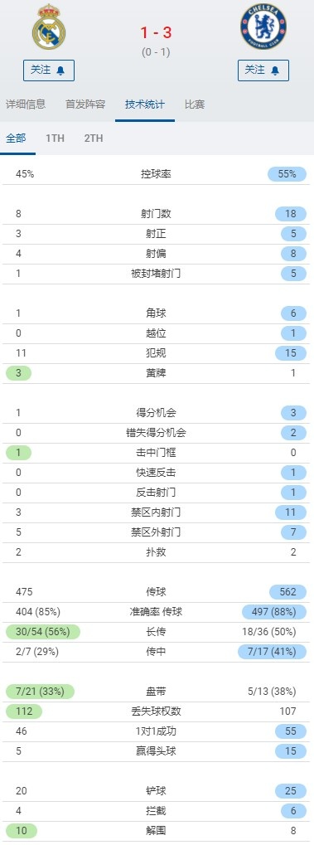314x845 pixels.
Task: Select the 技术统计 tab
Action: [x=145, y=104]
